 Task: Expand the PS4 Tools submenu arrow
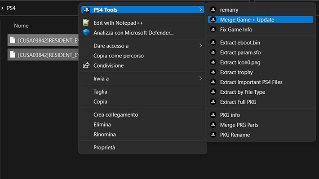pyautogui.click(x=200, y=9)
